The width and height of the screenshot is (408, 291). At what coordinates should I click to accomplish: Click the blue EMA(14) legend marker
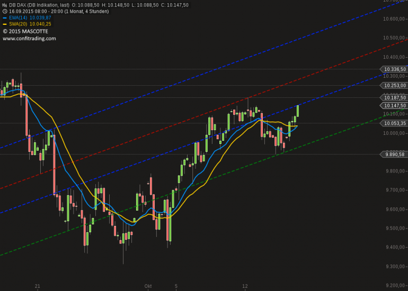5,18
